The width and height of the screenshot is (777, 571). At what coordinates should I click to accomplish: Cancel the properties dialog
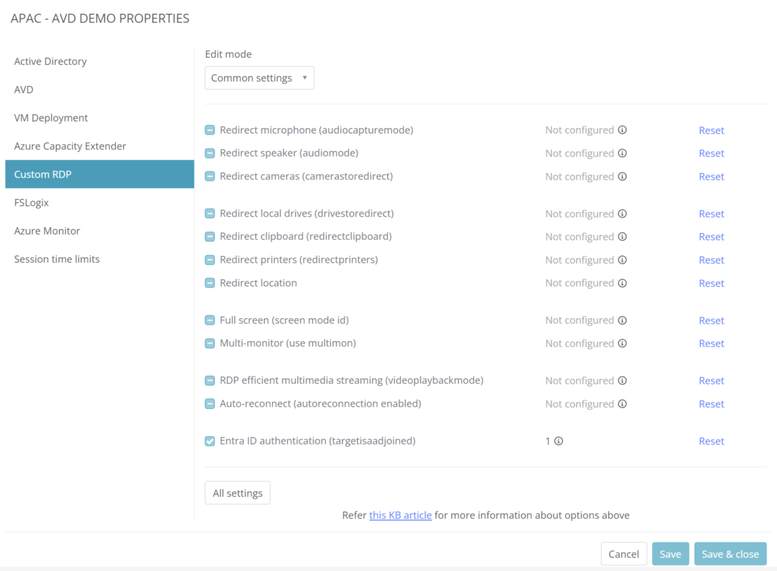pos(623,554)
